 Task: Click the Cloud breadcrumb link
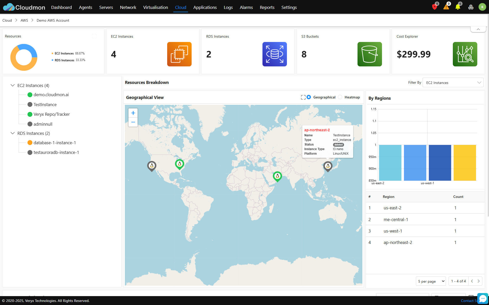[7, 20]
